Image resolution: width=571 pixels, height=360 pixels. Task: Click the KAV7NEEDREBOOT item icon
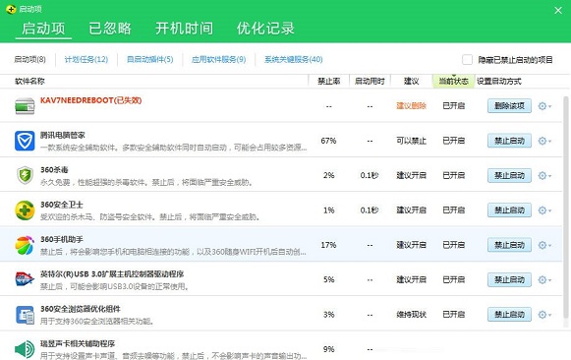pos(25,106)
